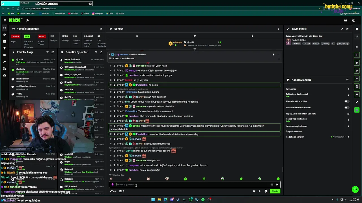Select the stream broadcast icon in the left sidebar

4,28
